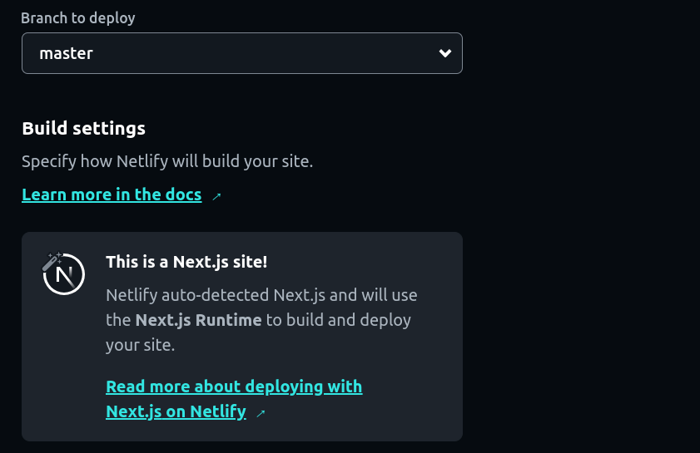Open the 'Learn more in the docs' link
The height and width of the screenshot is (453, 700).
coord(112,194)
